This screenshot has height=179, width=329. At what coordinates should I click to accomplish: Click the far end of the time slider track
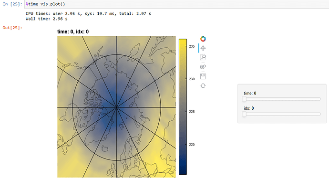point(319,99)
